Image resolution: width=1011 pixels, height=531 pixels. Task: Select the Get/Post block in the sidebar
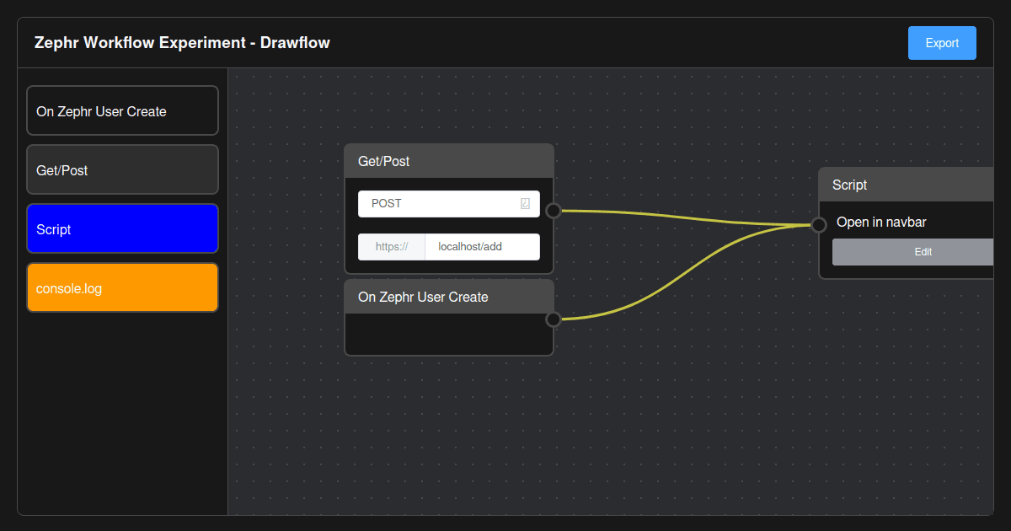click(122, 169)
